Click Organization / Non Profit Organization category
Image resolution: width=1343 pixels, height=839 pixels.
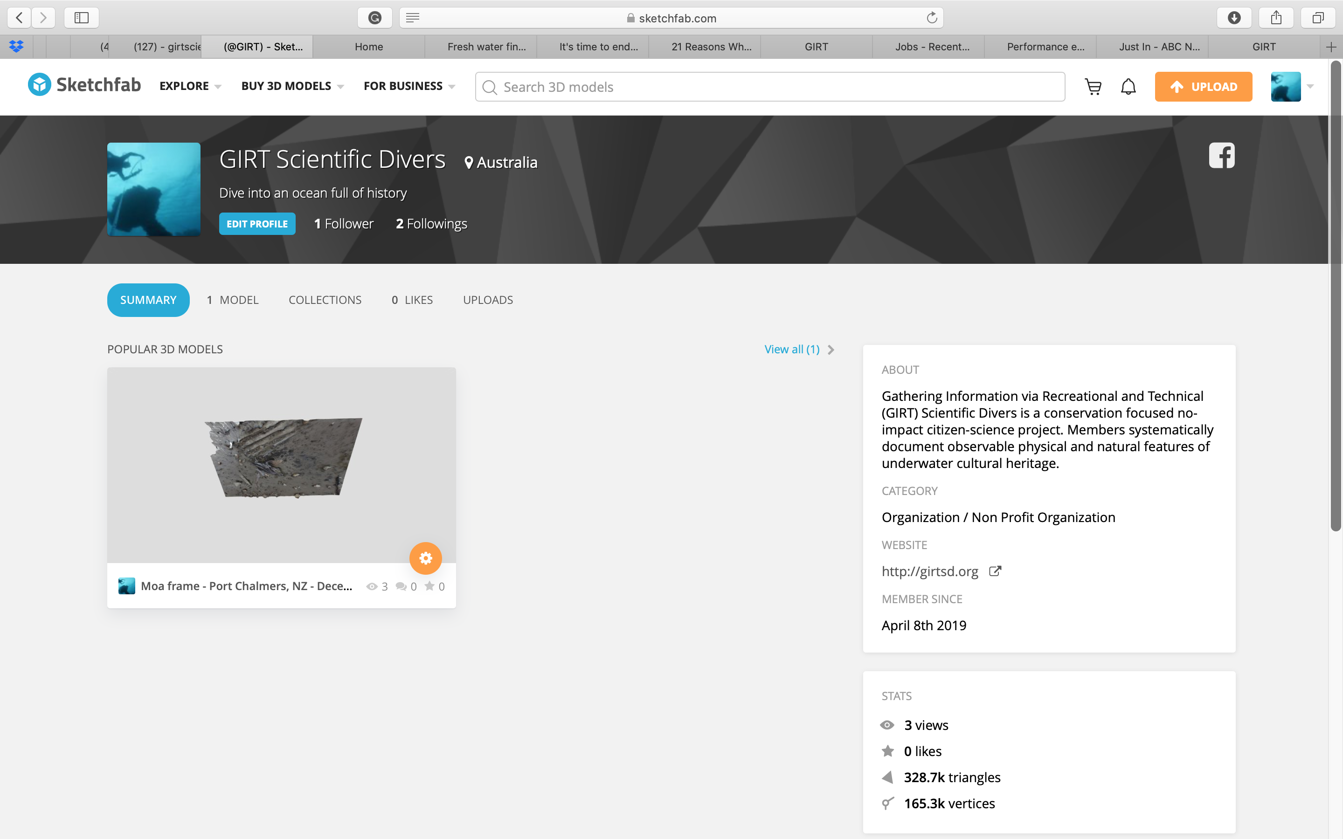[x=998, y=517]
